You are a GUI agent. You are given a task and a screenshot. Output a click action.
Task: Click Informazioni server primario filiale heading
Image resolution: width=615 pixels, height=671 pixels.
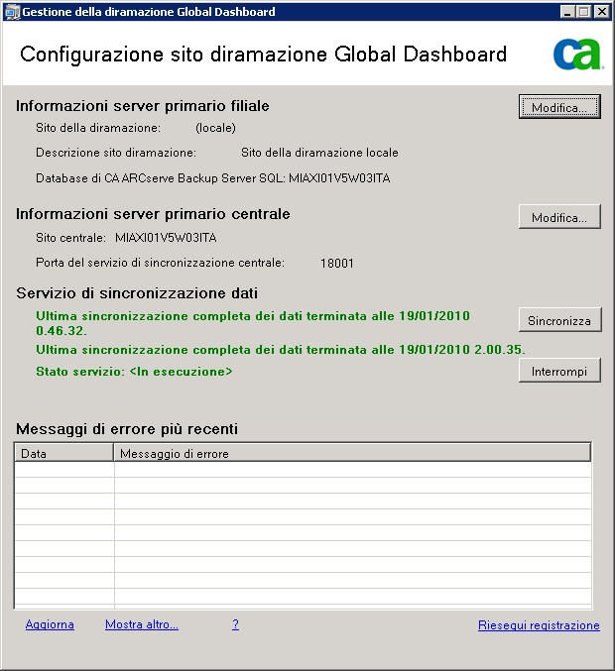(x=143, y=106)
